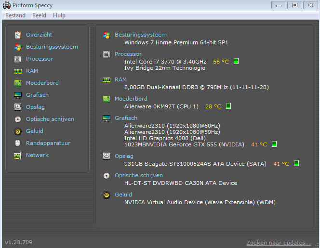Click the network card icon beside sidebar Netwerk

pyautogui.click(x=18, y=156)
